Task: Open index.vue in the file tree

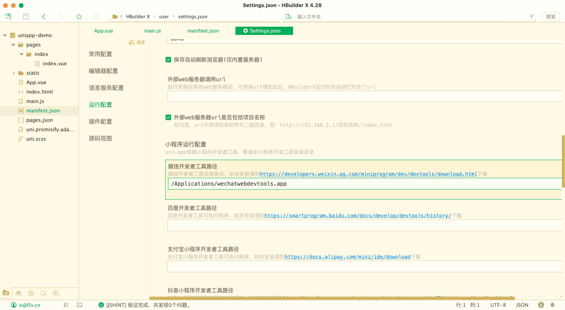Action: [55, 64]
